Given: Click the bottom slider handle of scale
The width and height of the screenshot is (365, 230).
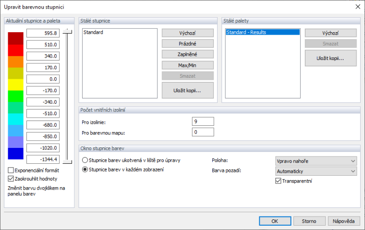Looking at the screenshot, I should point(67,161).
